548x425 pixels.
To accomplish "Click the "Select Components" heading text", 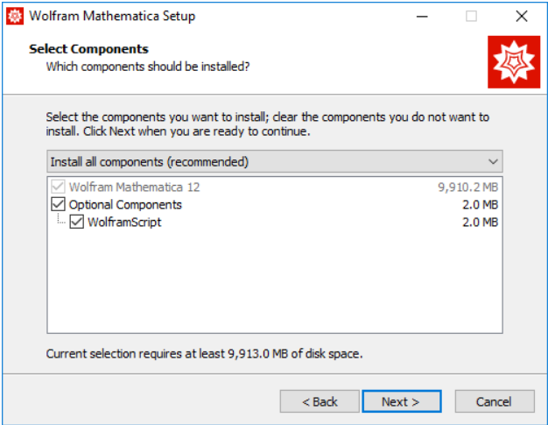I will click(x=88, y=49).
